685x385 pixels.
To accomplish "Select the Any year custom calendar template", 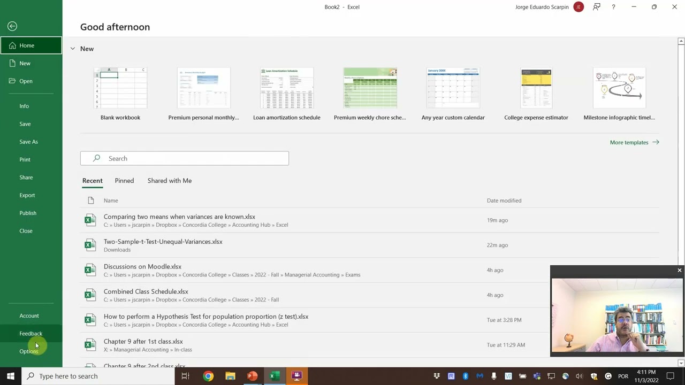I will pos(453,94).
